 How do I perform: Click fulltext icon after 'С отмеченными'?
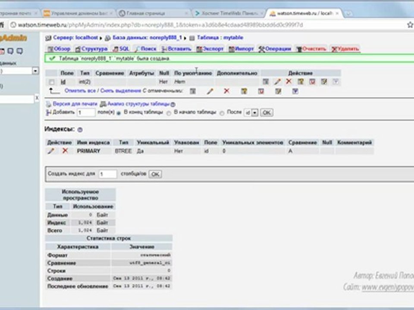295,91
